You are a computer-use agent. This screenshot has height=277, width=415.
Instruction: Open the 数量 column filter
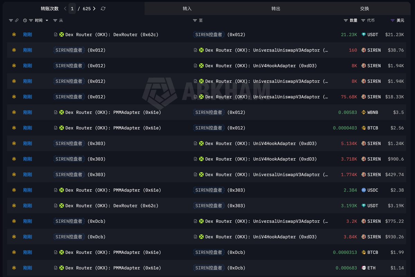346,21
